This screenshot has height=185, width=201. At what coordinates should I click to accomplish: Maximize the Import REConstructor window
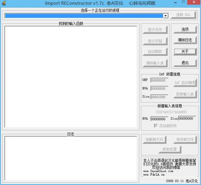(x=183, y=2)
